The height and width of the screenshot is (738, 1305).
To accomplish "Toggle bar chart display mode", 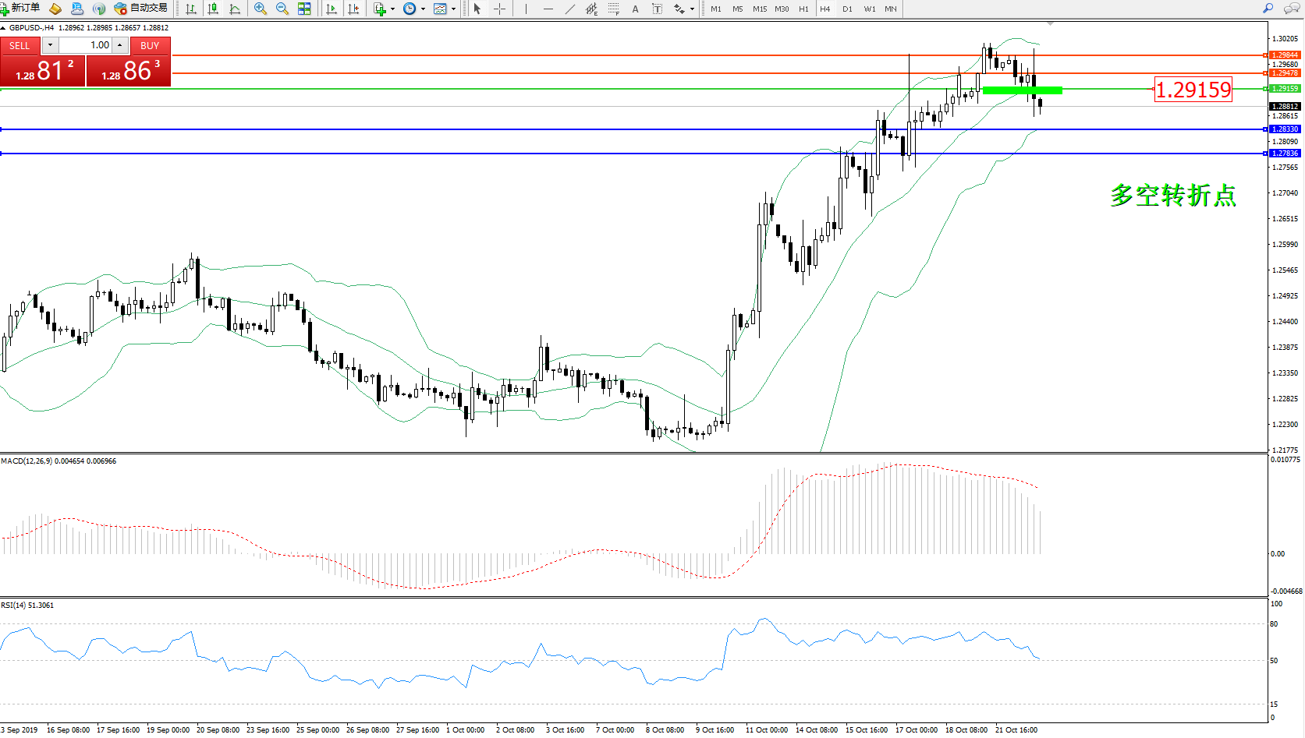I will tap(191, 9).
